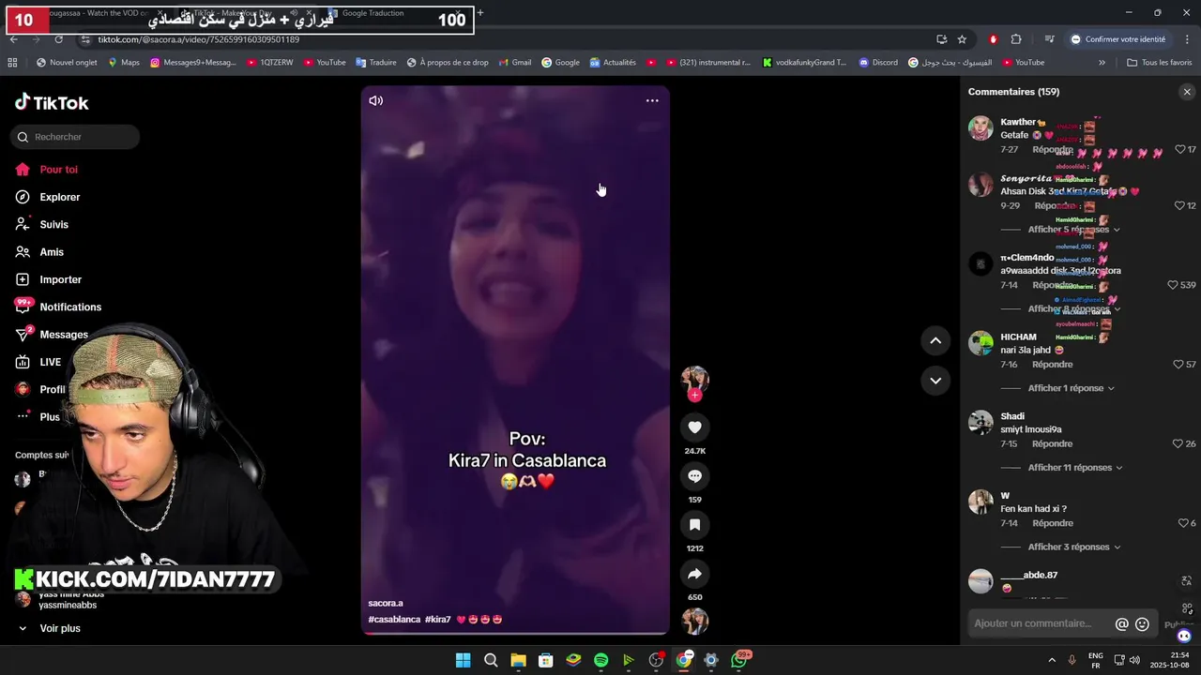Open the browser Extensions puzzle icon

pyautogui.click(x=1016, y=39)
